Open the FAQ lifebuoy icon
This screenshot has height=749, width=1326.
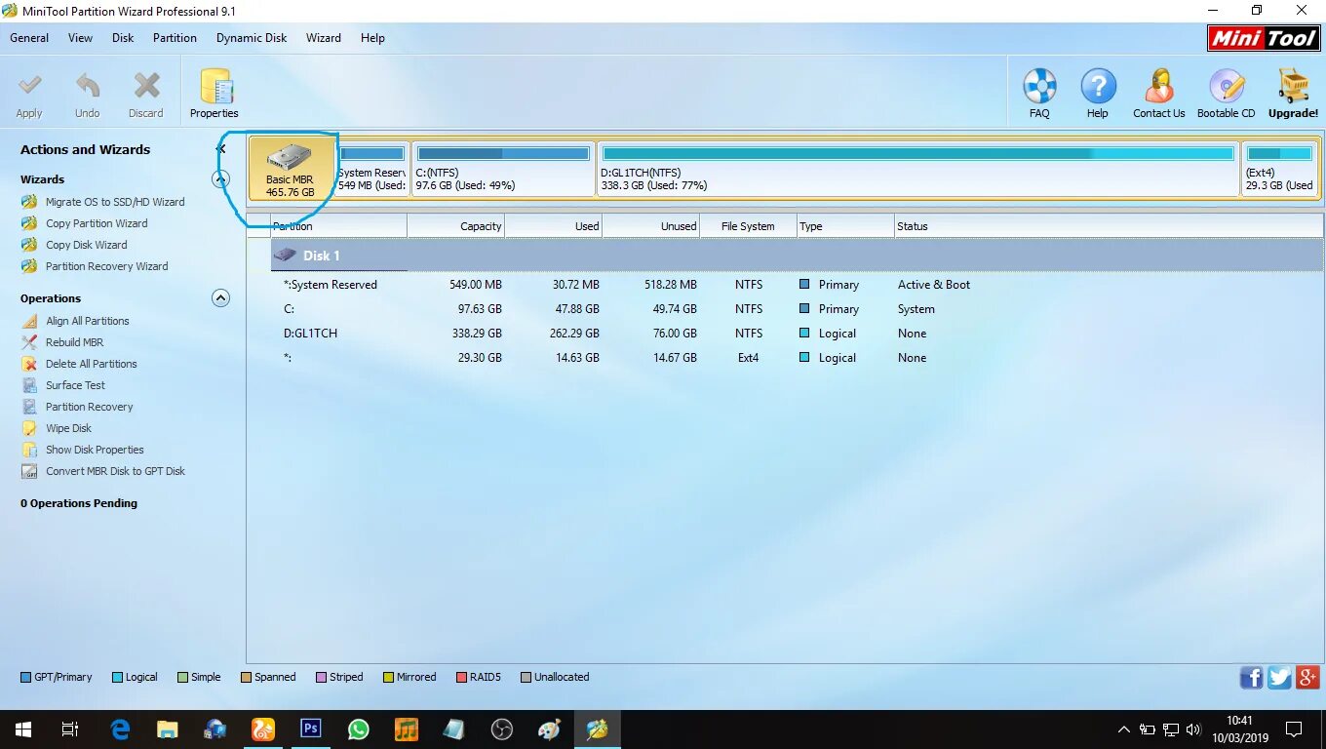(x=1039, y=86)
